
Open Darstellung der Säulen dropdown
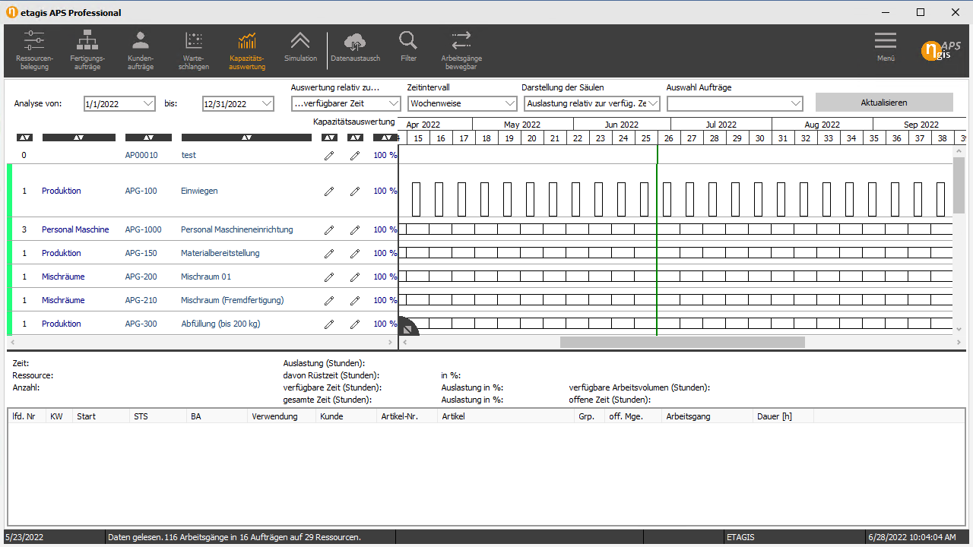tap(653, 103)
